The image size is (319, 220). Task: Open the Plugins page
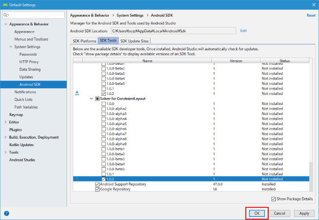15,129
